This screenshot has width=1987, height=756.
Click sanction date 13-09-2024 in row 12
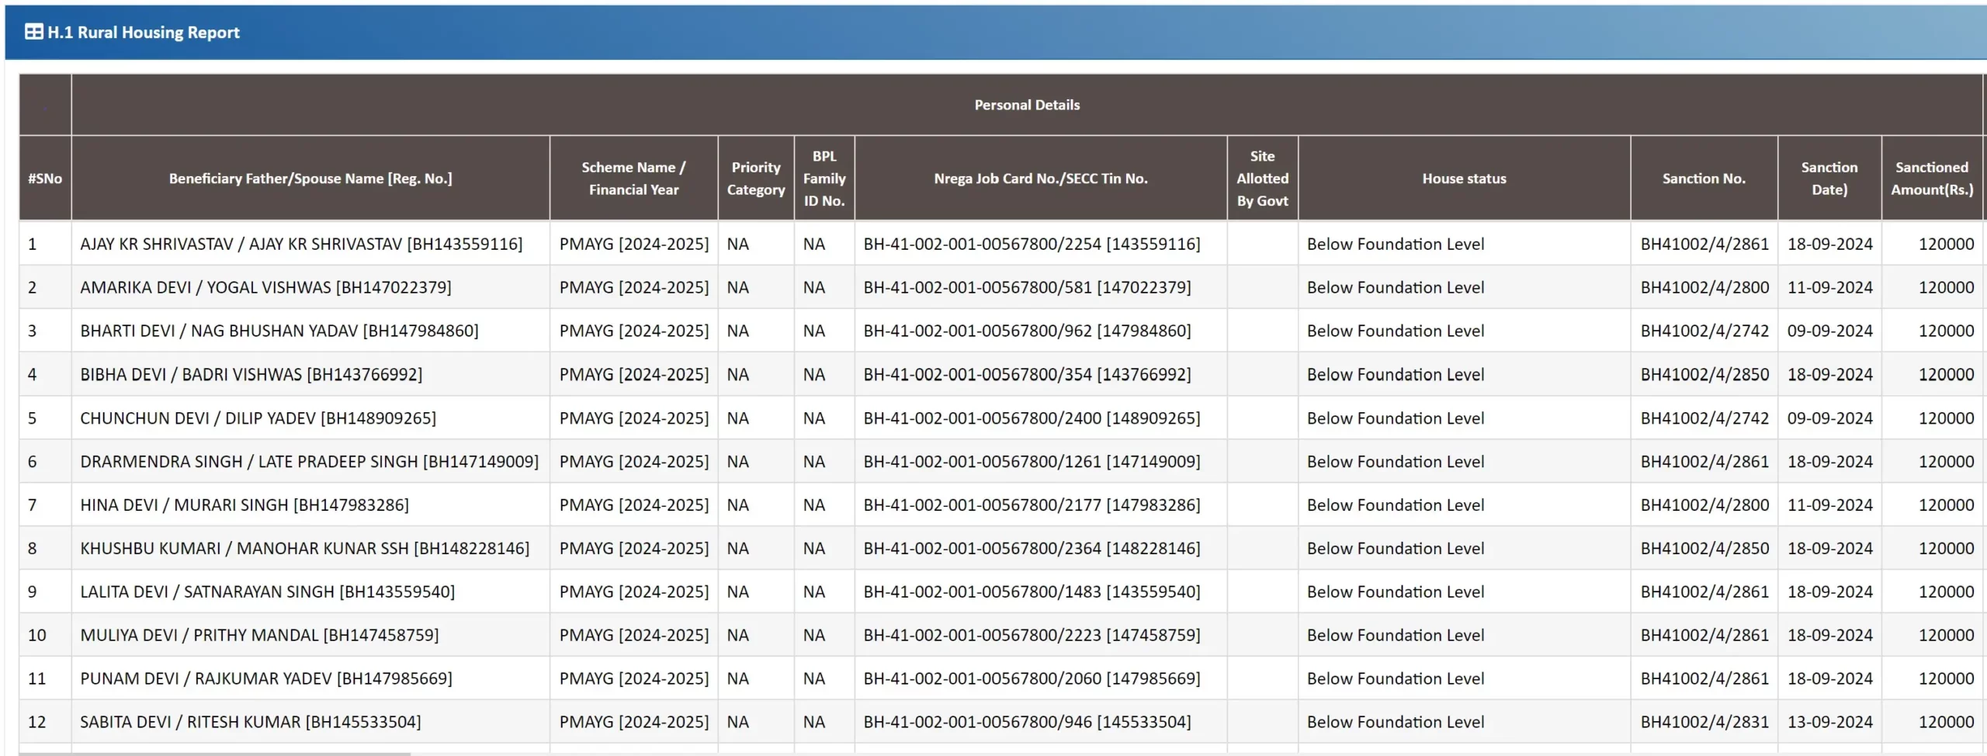(1830, 722)
